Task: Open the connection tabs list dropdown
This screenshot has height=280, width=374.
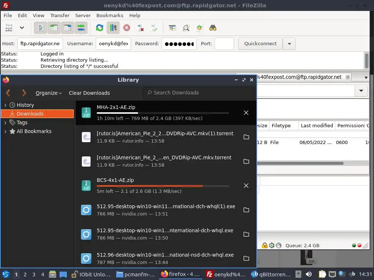Action: 366,77
